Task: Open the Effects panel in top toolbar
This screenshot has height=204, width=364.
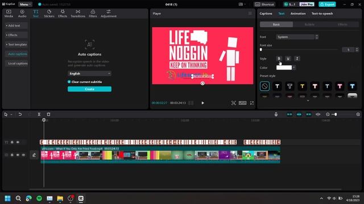Action: click(63, 14)
